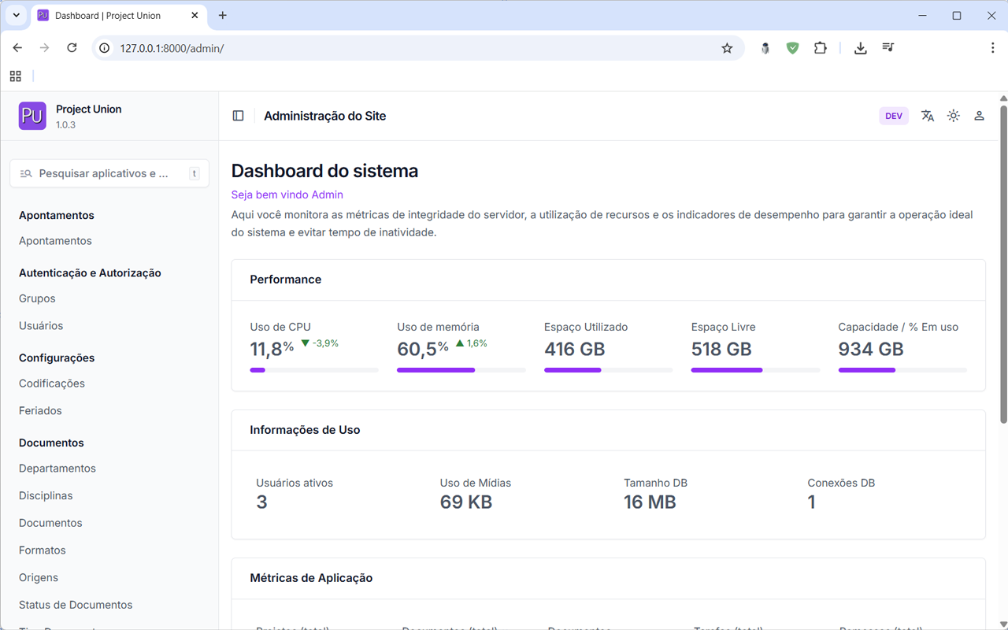Go to Feriados in the sidebar
The width and height of the screenshot is (1008, 630).
click(x=40, y=410)
